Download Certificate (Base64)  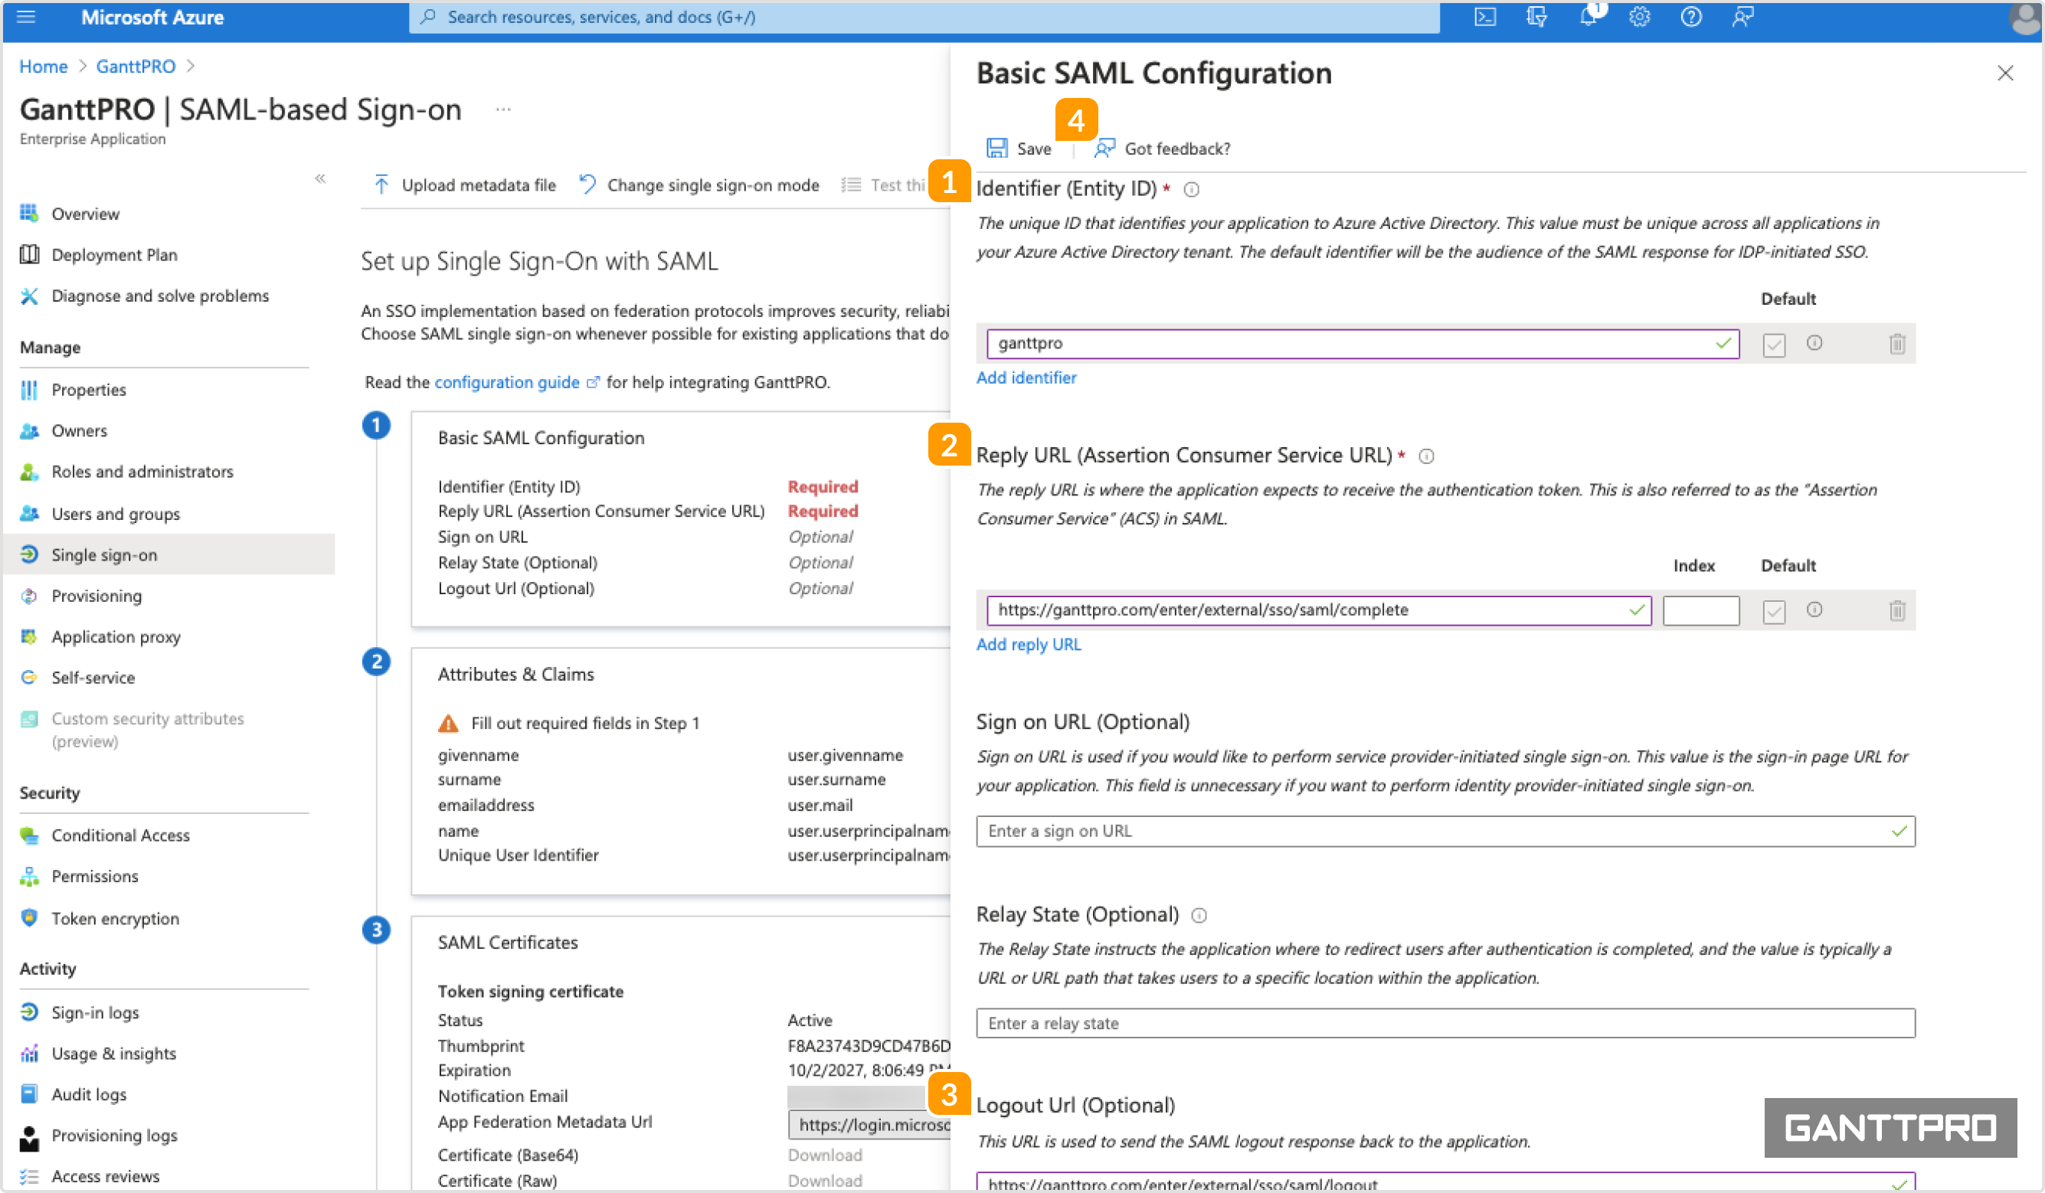824,1155
